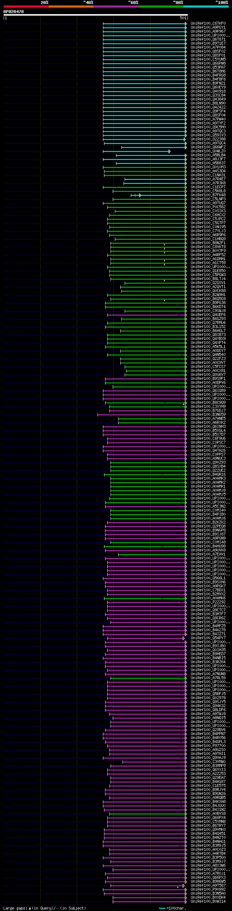This screenshot has height=911, width=232.
Task: Click hit label UniRef100_B4FBF6
Action: tap(208, 79)
